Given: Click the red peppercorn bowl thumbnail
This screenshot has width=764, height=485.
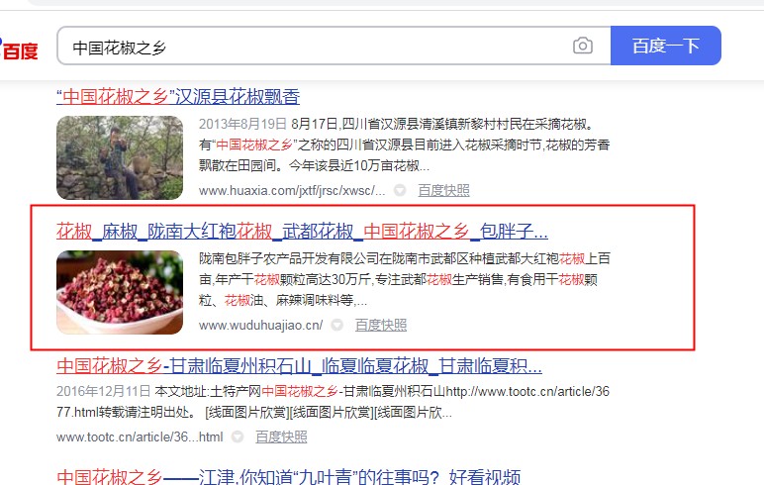Looking at the screenshot, I should click(120, 292).
